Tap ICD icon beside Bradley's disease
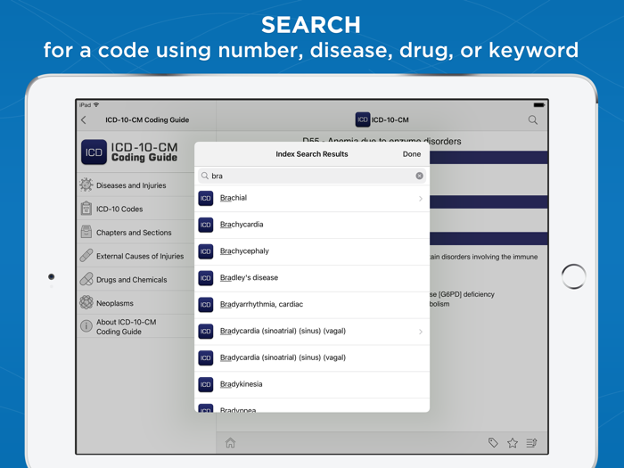624x468 pixels. (x=206, y=278)
